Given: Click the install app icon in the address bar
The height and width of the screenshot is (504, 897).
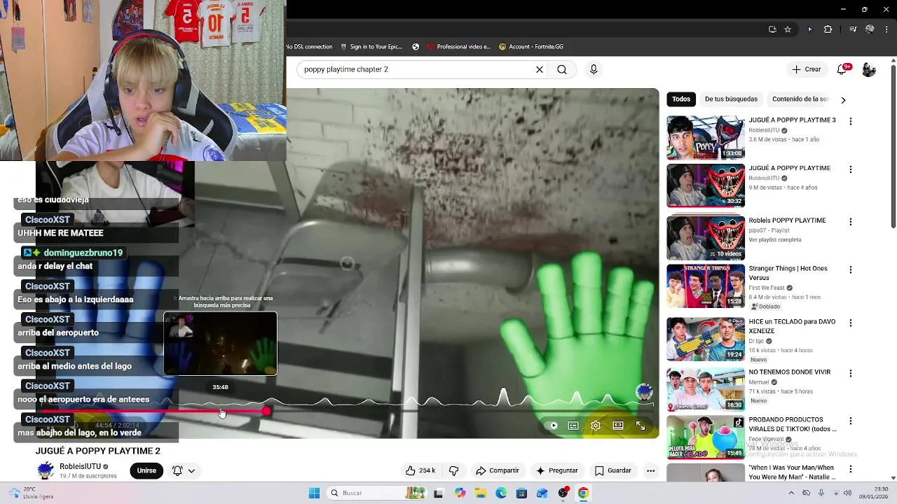Looking at the screenshot, I should click(x=772, y=29).
